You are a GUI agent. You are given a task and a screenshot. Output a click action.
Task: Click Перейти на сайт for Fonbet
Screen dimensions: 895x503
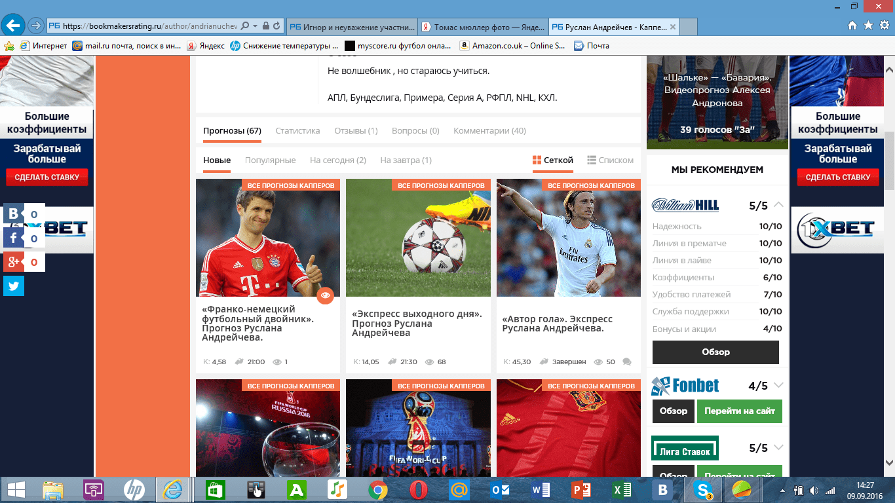point(739,411)
